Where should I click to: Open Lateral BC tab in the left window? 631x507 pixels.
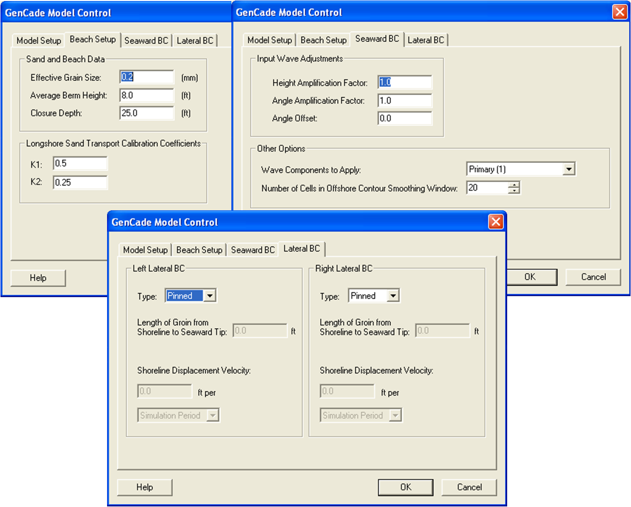coord(195,40)
